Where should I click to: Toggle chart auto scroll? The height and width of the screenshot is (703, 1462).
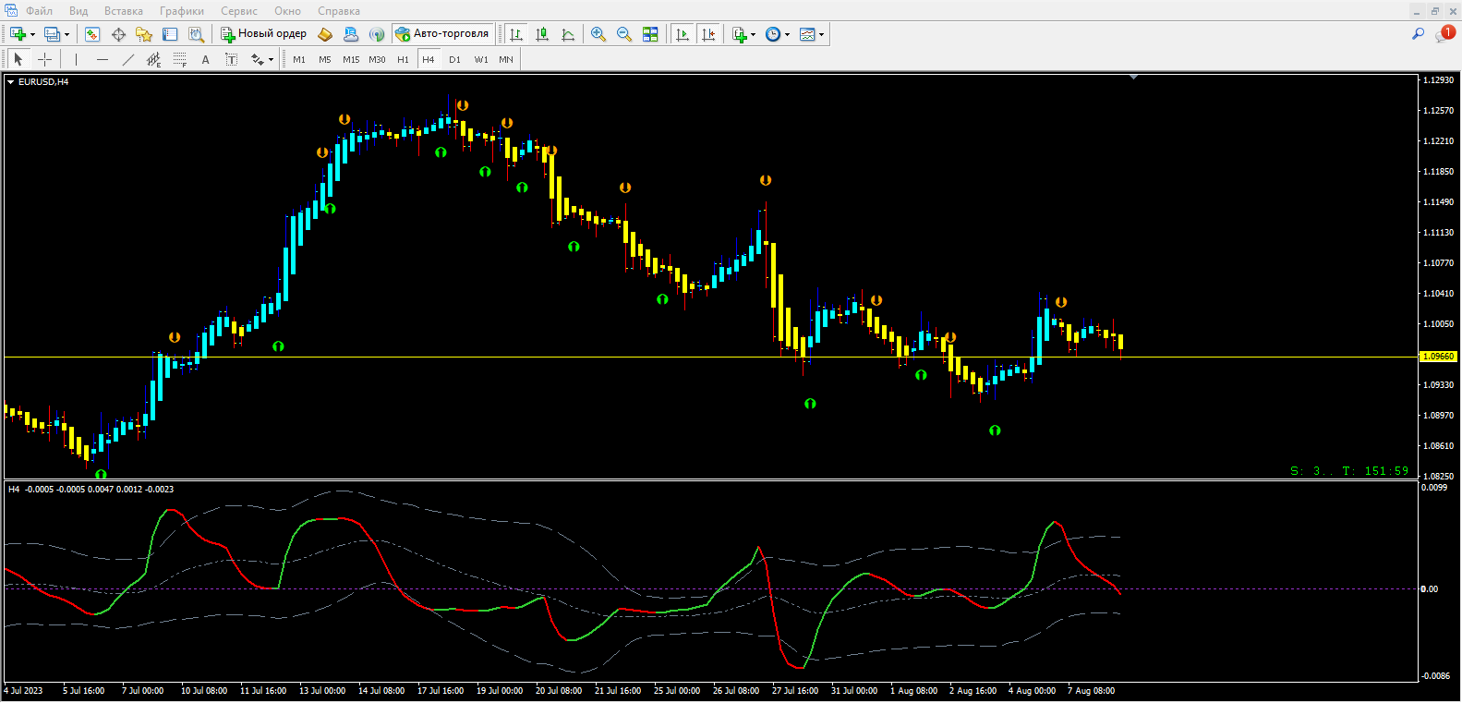[683, 34]
